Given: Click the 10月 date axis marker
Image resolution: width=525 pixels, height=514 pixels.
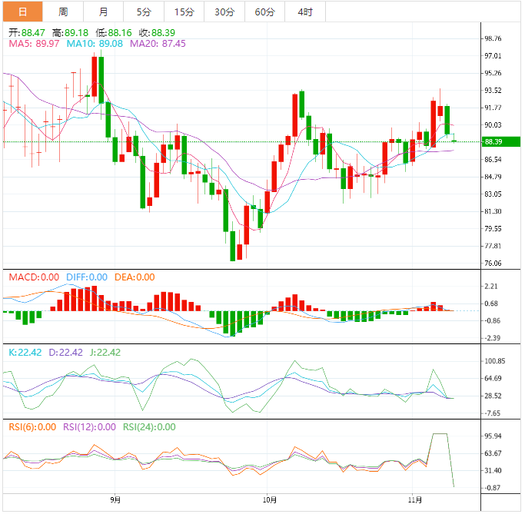Looking at the screenshot, I should pyautogui.click(x=270, y=499).
